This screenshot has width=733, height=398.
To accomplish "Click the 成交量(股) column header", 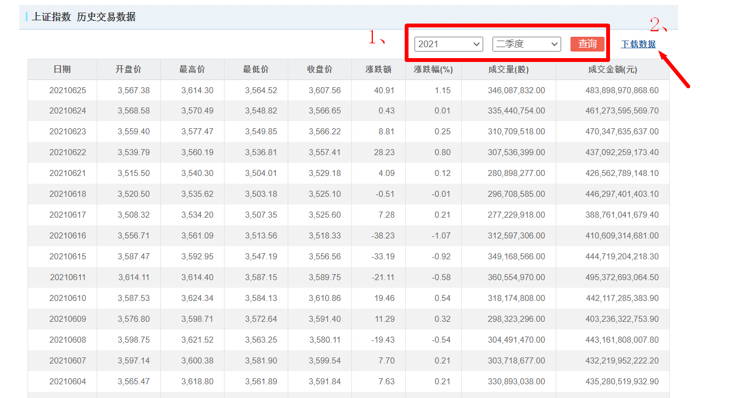I will pos(508,70).
